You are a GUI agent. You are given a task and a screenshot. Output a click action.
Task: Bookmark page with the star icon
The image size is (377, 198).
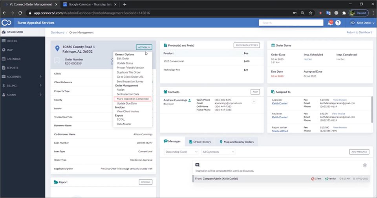point(310,13)
